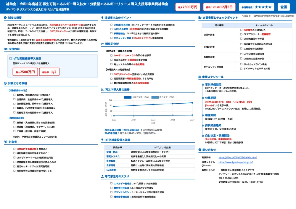Check カーボンニュートラル政策の中核事業 checkbox
Image resolution: width=296 pixels, height=209 pixels.
111,56
